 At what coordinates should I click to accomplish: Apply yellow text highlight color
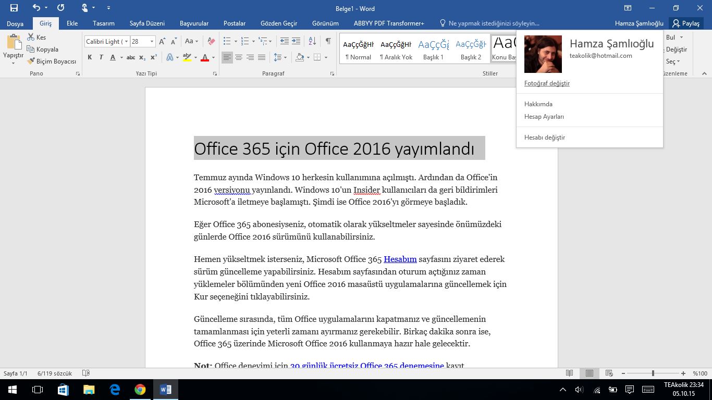tap(187, 57)
